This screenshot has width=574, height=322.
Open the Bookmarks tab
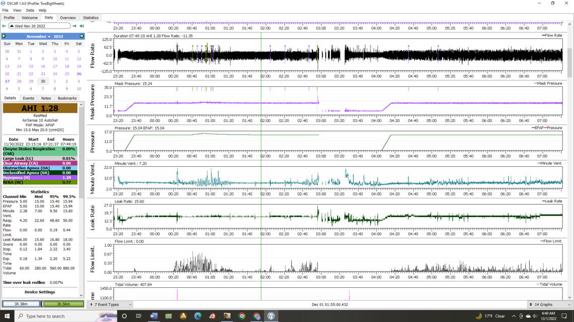67,98
